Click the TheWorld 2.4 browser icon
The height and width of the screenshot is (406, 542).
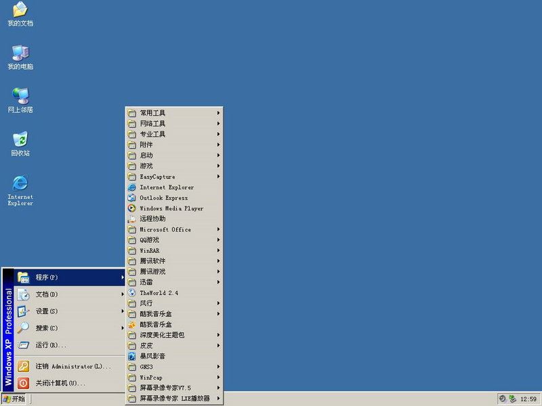(131, 293)
